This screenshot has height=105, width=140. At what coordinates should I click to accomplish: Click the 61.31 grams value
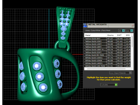point(110,66)
